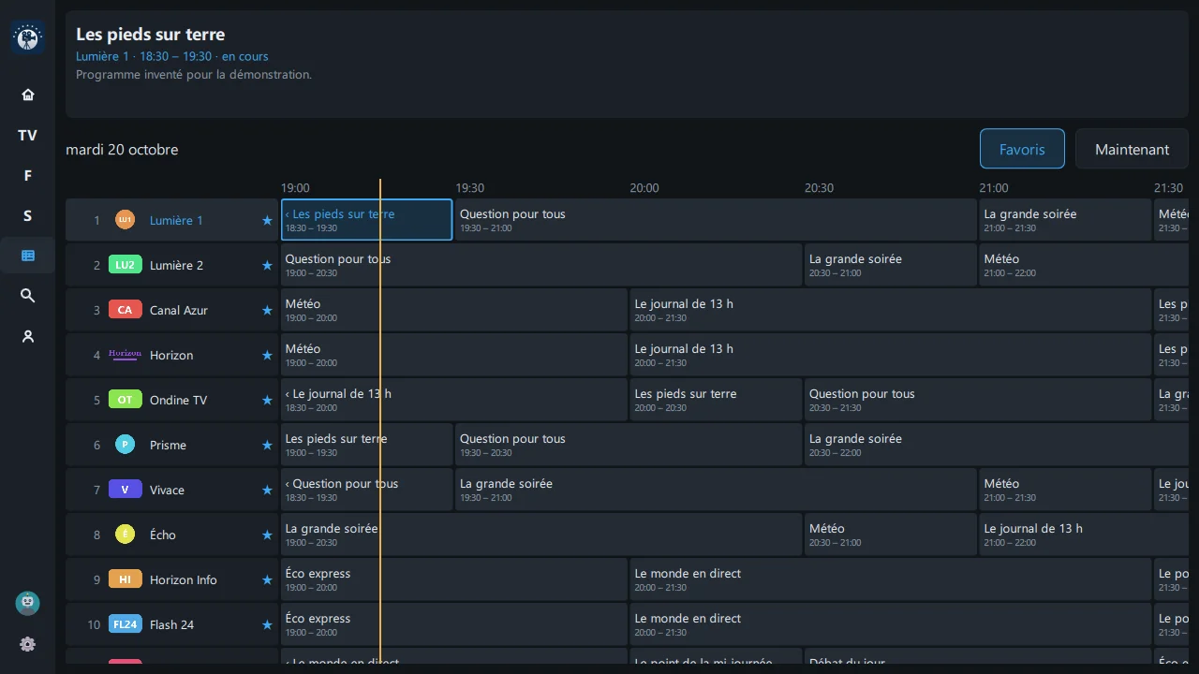Select 'Question pour tous' on Lumière 1
Image resolution: width=1199 pixels, height=674 pixels.
pyautogui.click(x=717, y=220)
